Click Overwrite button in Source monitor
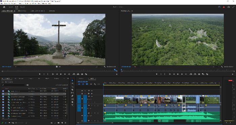236x125 pixels. pos(78,74)
